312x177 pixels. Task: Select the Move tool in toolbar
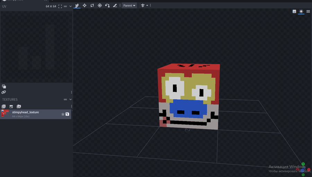tap(77, 6)
